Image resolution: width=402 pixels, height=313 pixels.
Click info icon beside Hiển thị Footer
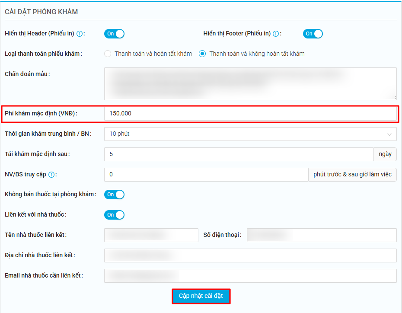click(276, 34)
